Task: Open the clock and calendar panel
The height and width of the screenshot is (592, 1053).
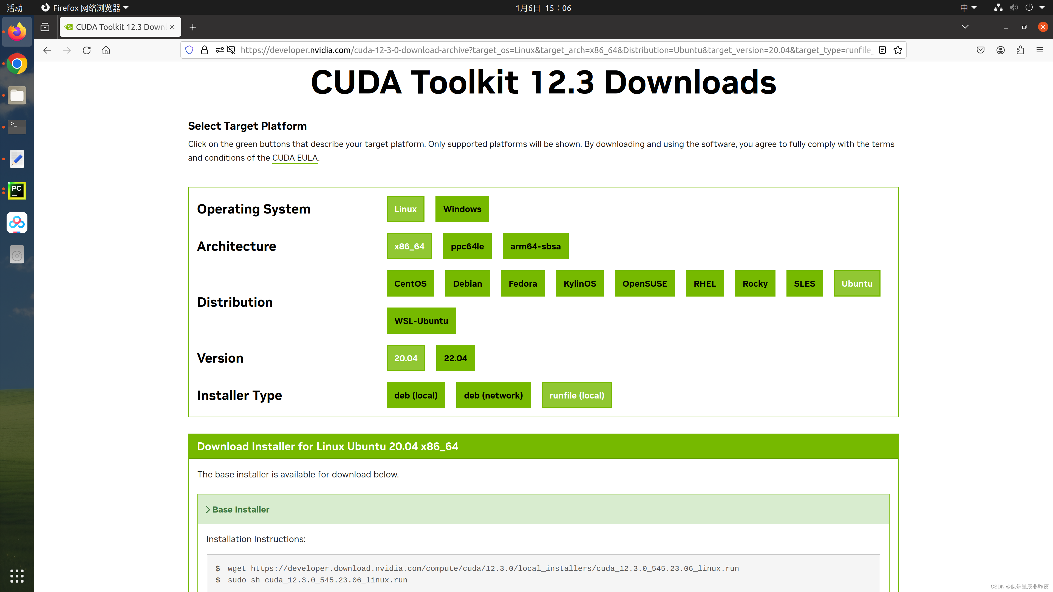Action: point(543,8)
